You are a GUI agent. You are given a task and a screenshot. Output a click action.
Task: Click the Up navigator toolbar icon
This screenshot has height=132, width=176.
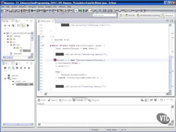tap(13, 25)
